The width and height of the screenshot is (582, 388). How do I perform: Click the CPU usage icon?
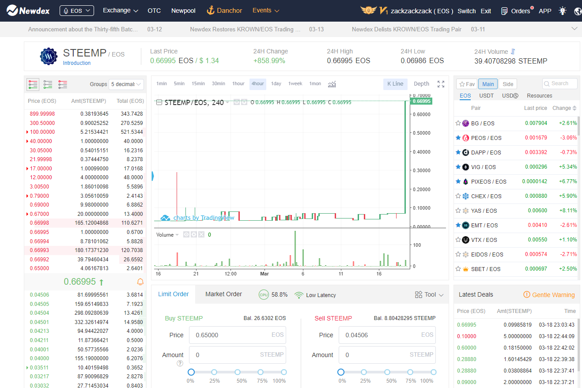point(264,295)
